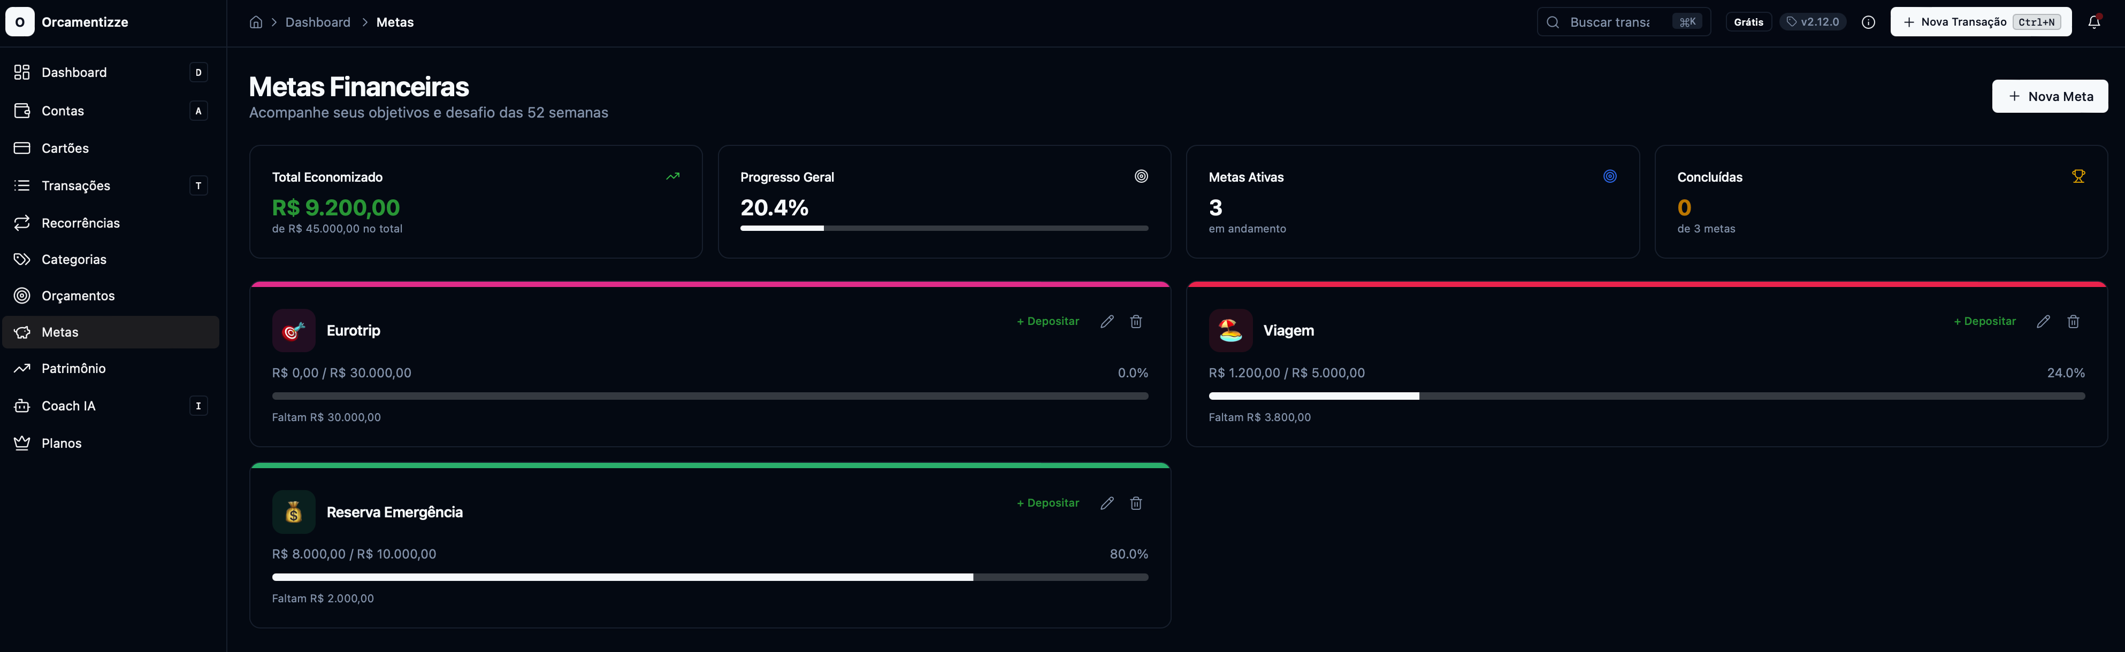Focus the Buscar transações search field

[x=1609, y=22]
